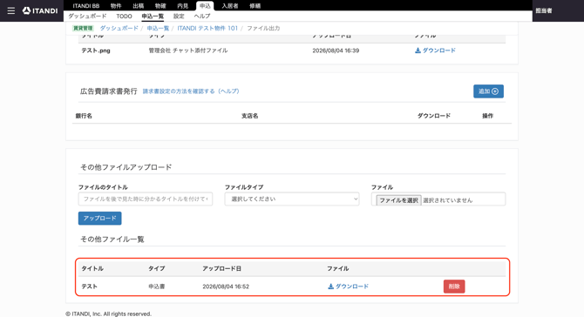The image size is (584, 317).
Task: Click the 銀行名 column header
Action: (84, 116)
